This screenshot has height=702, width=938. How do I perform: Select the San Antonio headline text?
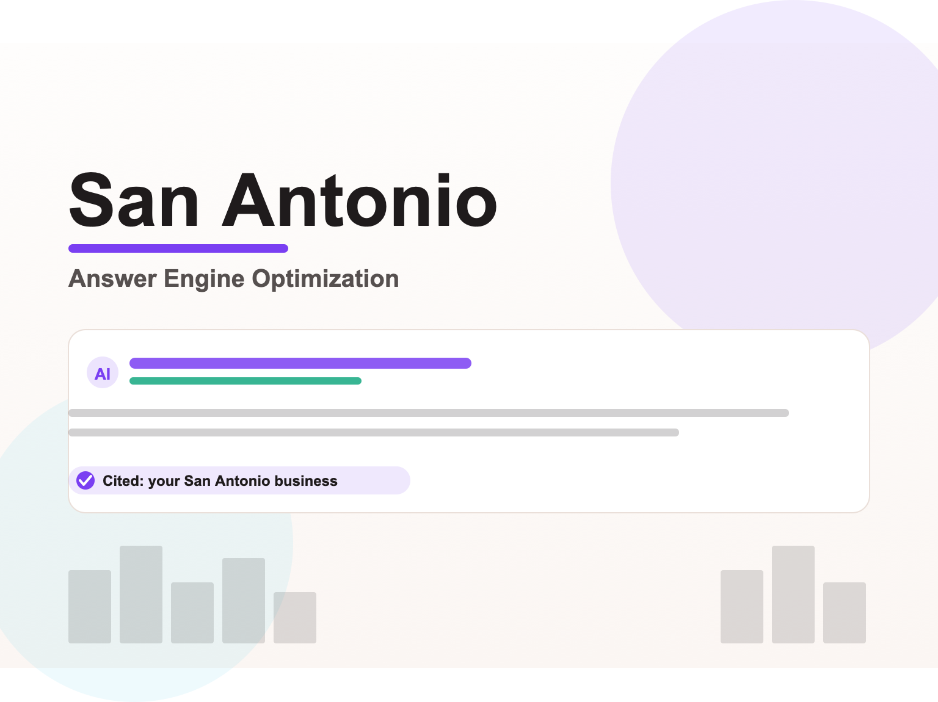coord(283,200)
